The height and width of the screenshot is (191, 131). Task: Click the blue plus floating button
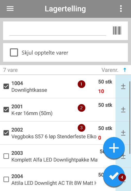tap(114, 148)
